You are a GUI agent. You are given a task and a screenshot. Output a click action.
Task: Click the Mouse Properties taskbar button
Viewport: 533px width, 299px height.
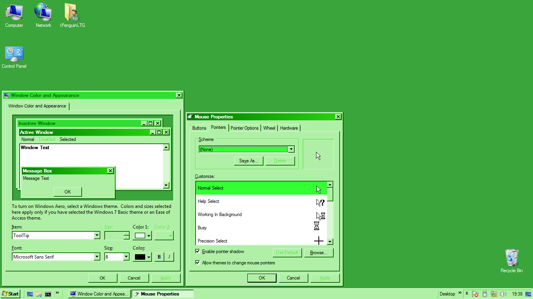pos(162,294)
